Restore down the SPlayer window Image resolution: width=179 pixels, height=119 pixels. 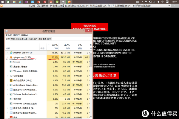point(169,6)
